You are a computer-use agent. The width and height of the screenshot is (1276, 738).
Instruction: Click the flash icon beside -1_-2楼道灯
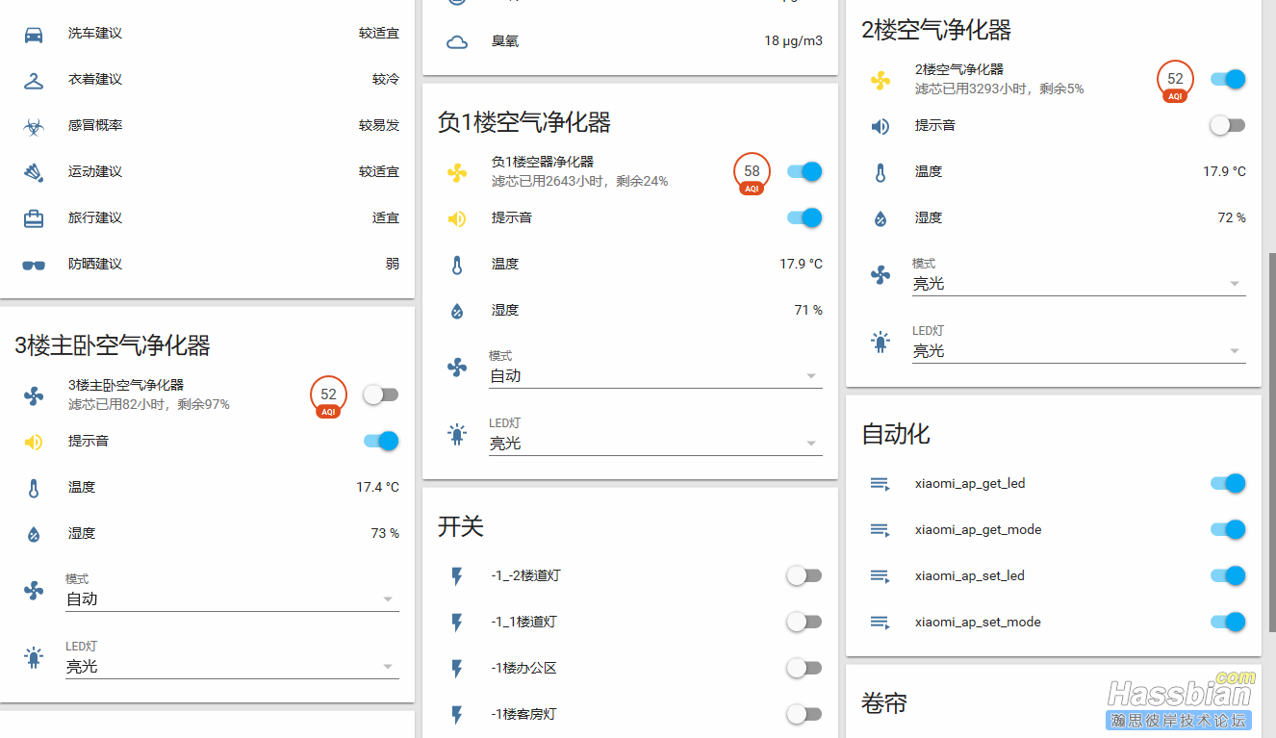pyautogui.click(x=457, y=576)
